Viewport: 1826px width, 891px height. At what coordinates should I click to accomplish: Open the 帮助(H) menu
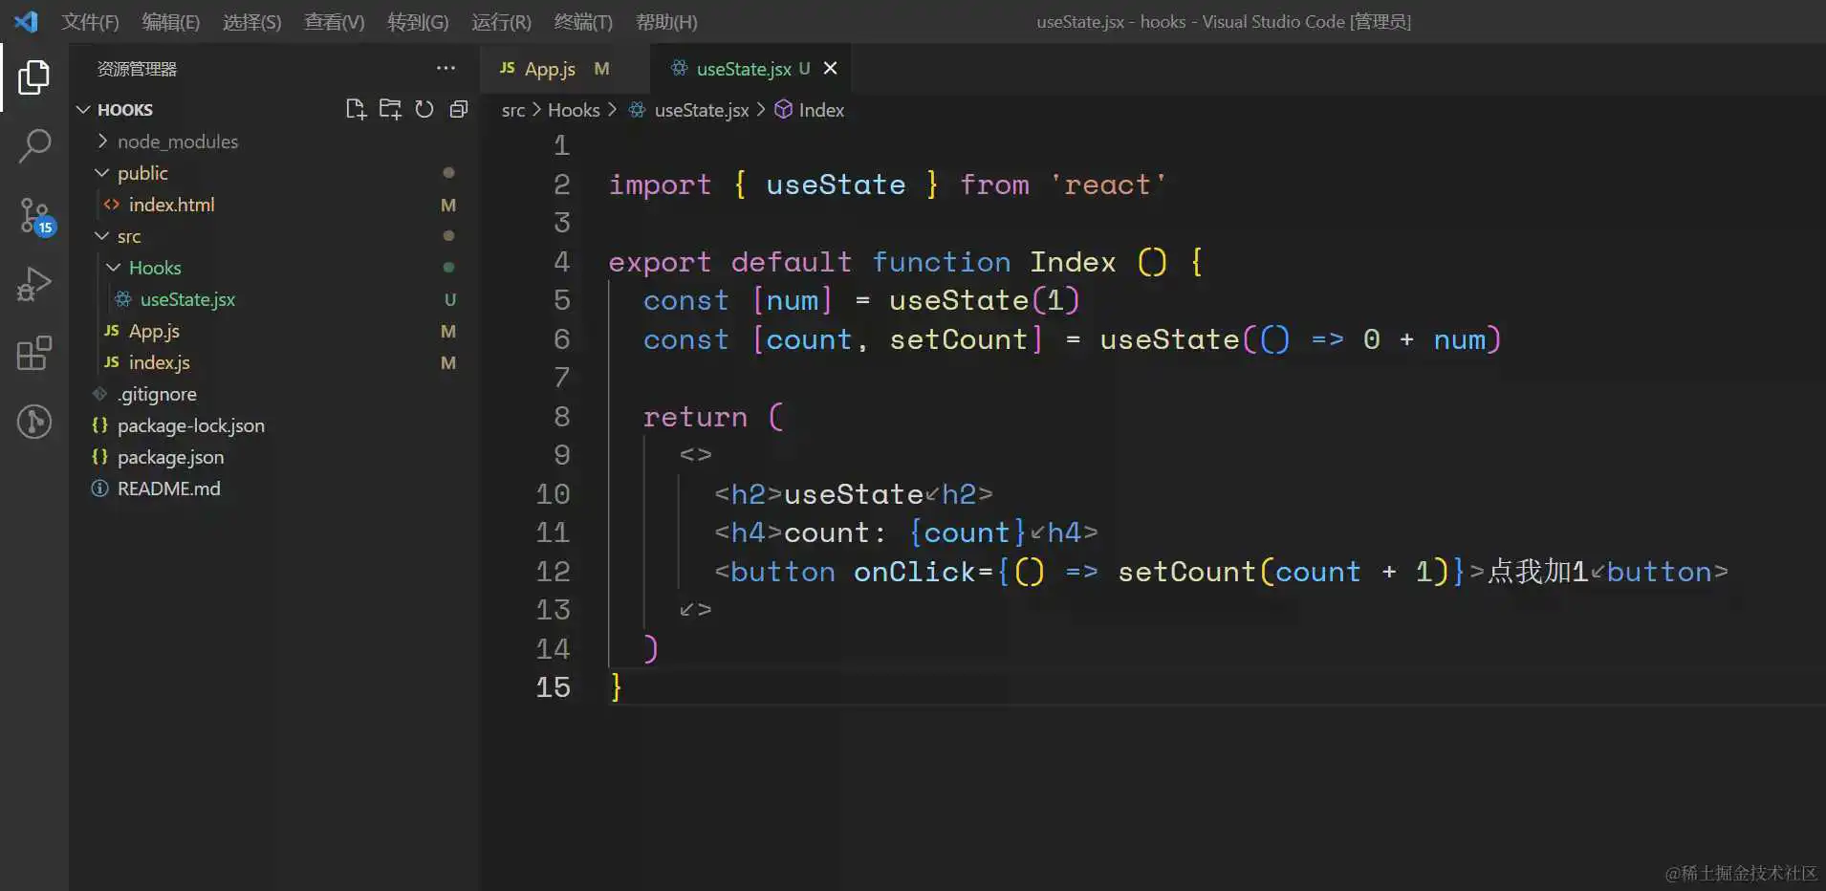(666, 21)
